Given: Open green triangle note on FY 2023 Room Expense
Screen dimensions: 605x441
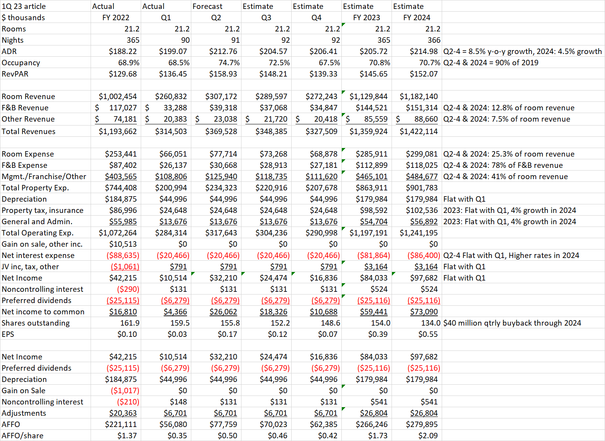Looking at the screenshot, I should coord(343,151).
